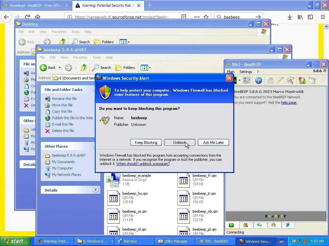Click the edit profile icon in BeeBEEP toolbar
Screen dimensions: 329x246
247,80
